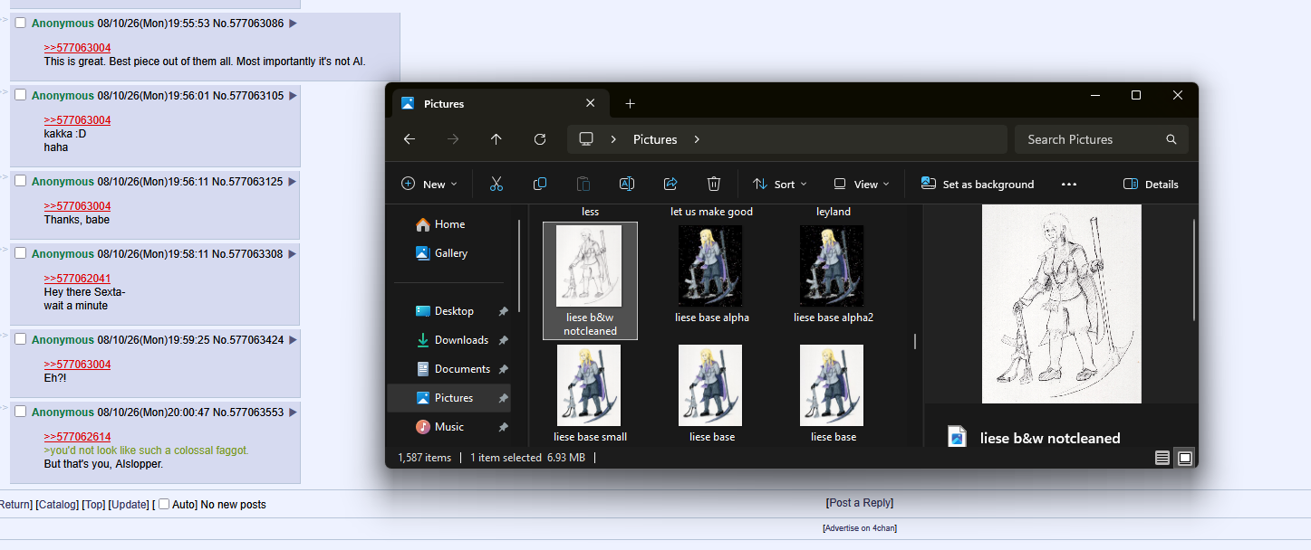The width and height of the screenshot is (1311, 550).
Task: Click the pin icon next to Desktop
Action: pos(503,311)
